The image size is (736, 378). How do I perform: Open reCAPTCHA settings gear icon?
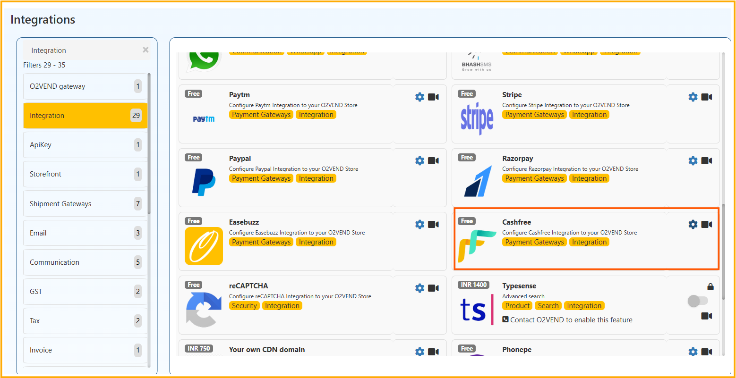[x=419, y=288]
